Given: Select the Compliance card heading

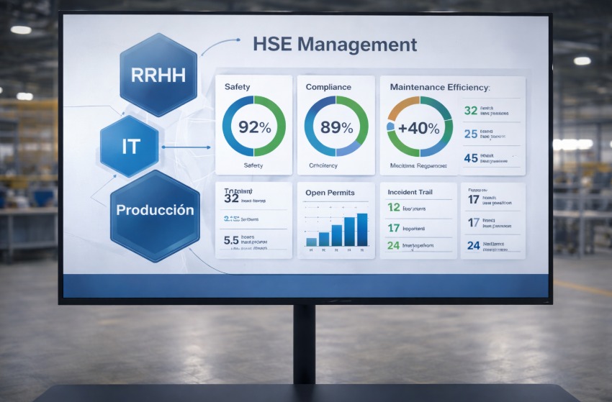Looking at the screenshot, I should (328, 87).
